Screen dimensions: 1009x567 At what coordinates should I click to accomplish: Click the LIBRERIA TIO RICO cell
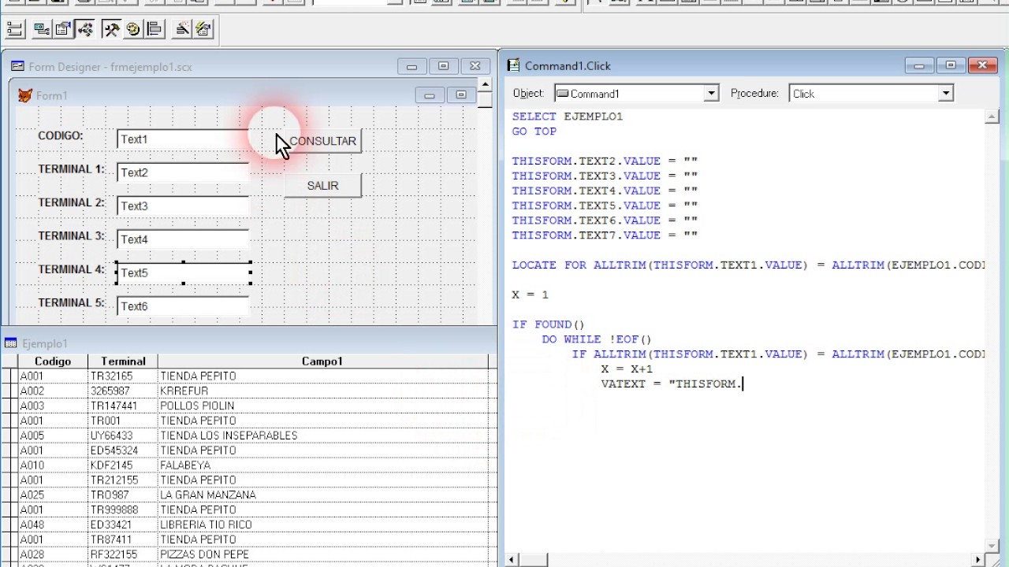(322, 525)
